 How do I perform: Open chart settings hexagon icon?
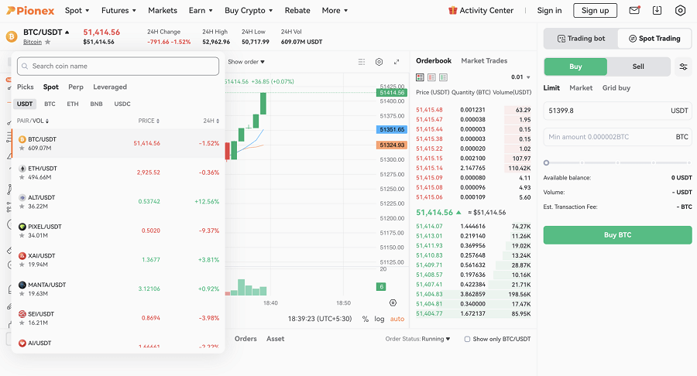click(x=379, y=62)
